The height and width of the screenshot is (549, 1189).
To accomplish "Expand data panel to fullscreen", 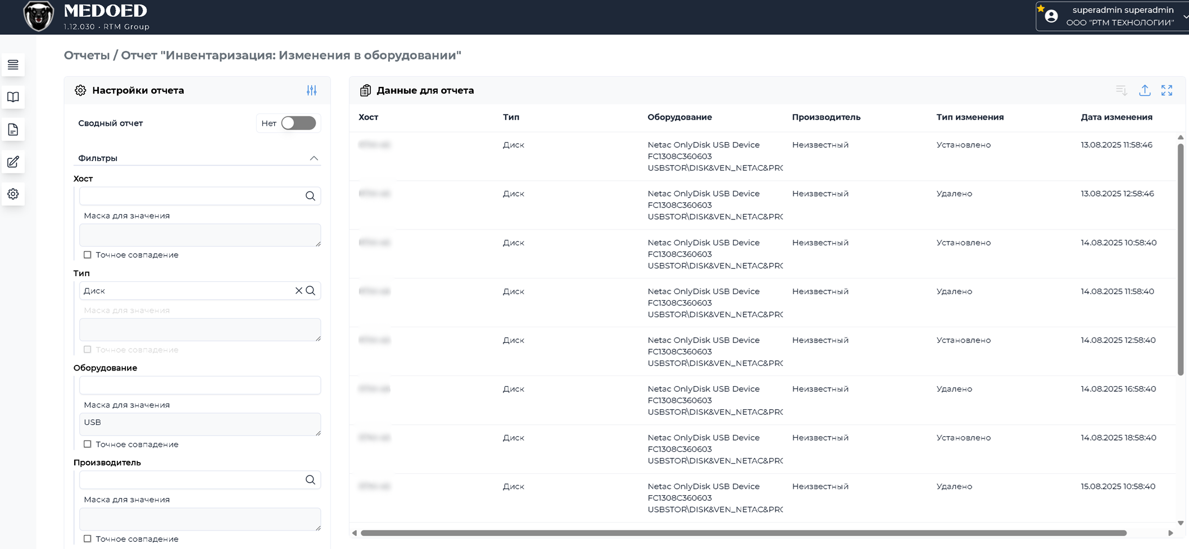I will (x=1167, y=90).
